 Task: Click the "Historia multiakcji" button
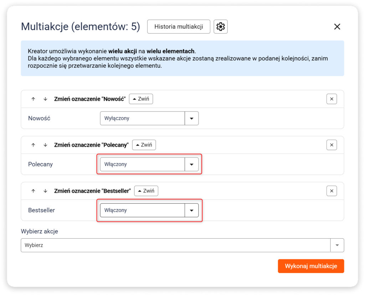tap(179, 27)
